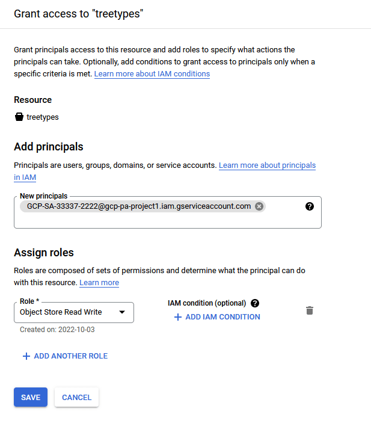Click the bucket icon next to treetypes
The width and height of the screenshot is (371, 447).
coord(19,117)
